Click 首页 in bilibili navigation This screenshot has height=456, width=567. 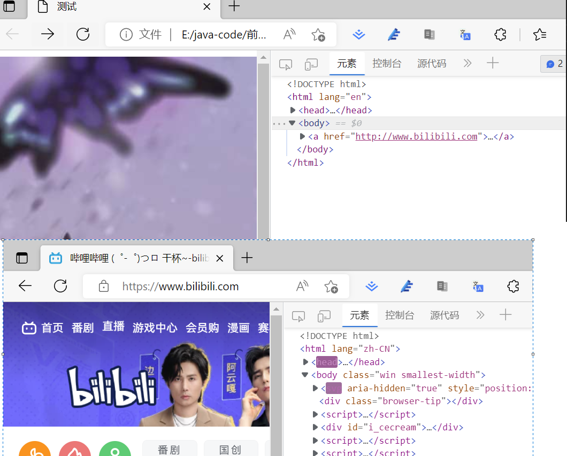click(x=52, y=328)
